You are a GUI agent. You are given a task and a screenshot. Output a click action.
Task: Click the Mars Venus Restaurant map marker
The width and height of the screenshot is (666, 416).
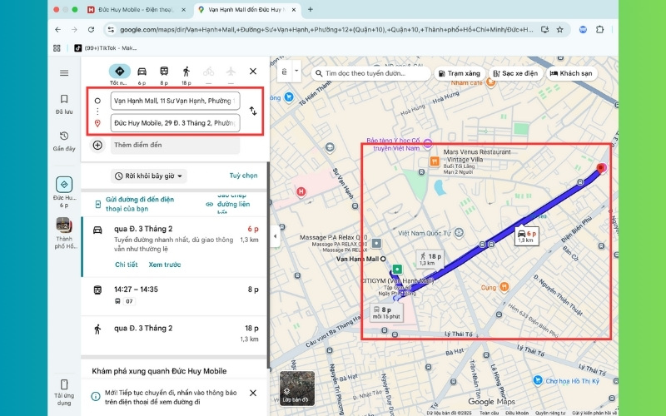pos(434,161)
